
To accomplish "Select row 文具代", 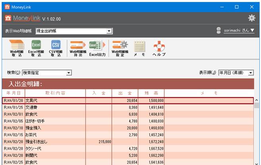I will pyautogui.click(x=128, y=101).
